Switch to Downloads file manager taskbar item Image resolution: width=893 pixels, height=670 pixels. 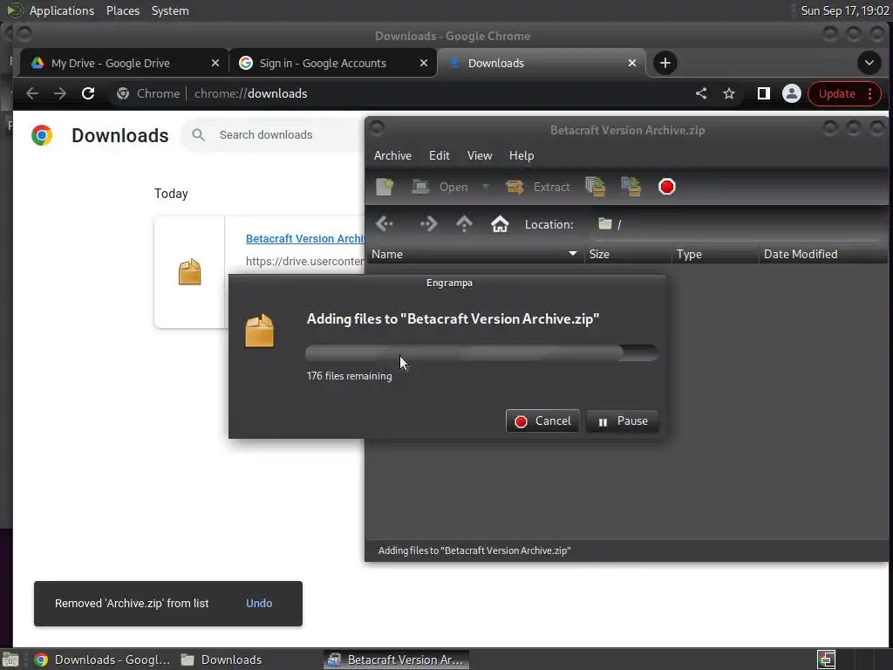pyautogui.click(x=222, y=660)
